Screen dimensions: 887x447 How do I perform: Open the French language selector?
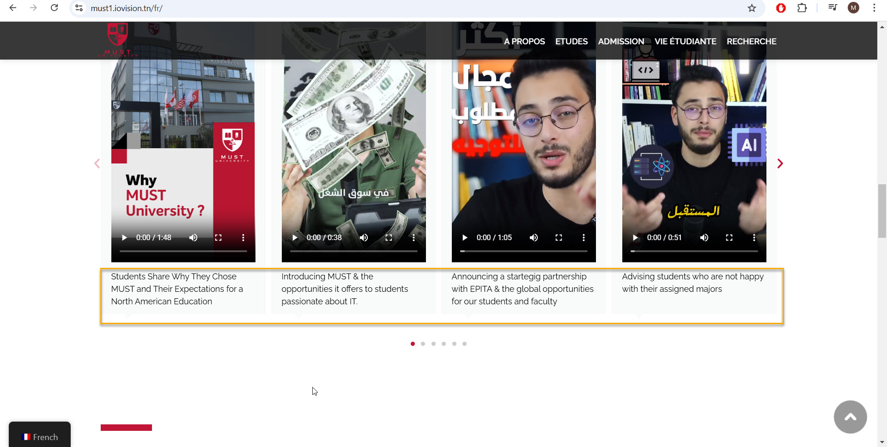(x=40, y=435)
